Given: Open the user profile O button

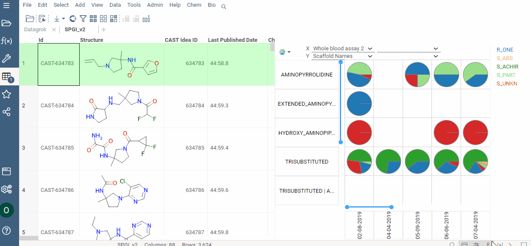Looking at the screenshot, I should coord(7,210).
